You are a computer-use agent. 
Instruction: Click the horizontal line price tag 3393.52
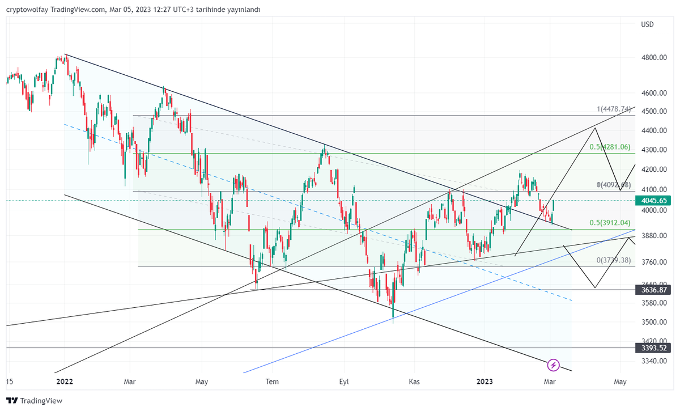(x=652, y=348)
